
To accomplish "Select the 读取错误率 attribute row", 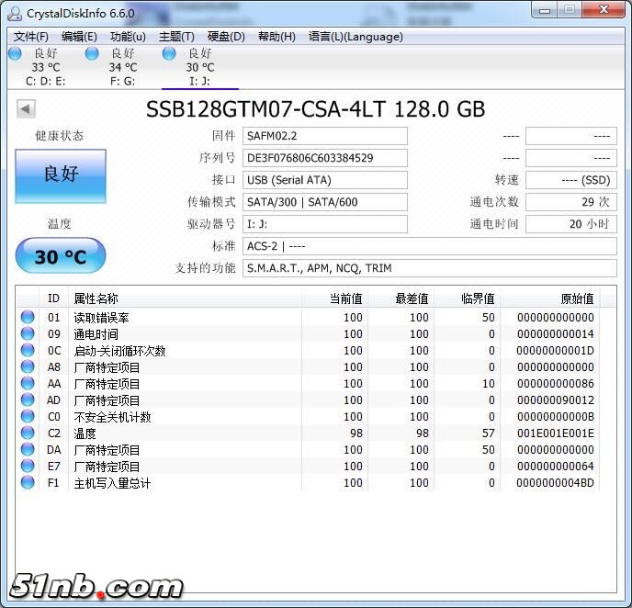I will [308, 318].
